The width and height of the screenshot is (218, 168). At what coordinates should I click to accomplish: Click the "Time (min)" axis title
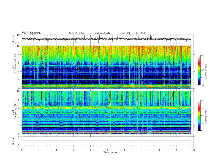point(110,152)
